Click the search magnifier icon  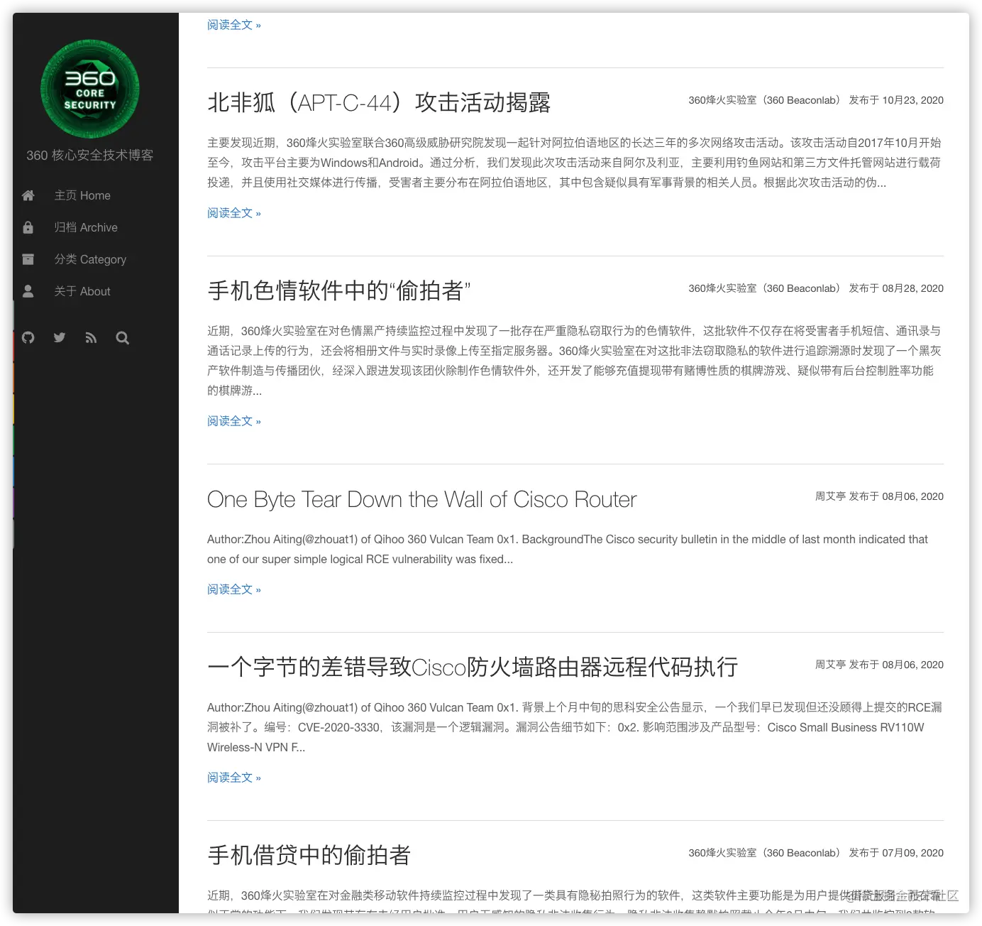122,338
